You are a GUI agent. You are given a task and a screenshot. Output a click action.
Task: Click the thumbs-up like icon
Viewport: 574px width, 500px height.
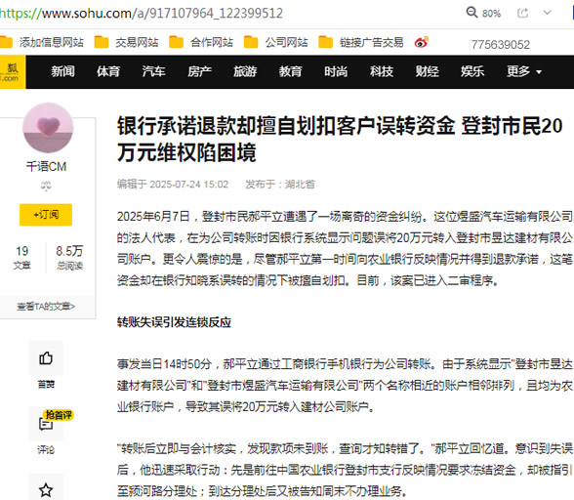point(46,357)
